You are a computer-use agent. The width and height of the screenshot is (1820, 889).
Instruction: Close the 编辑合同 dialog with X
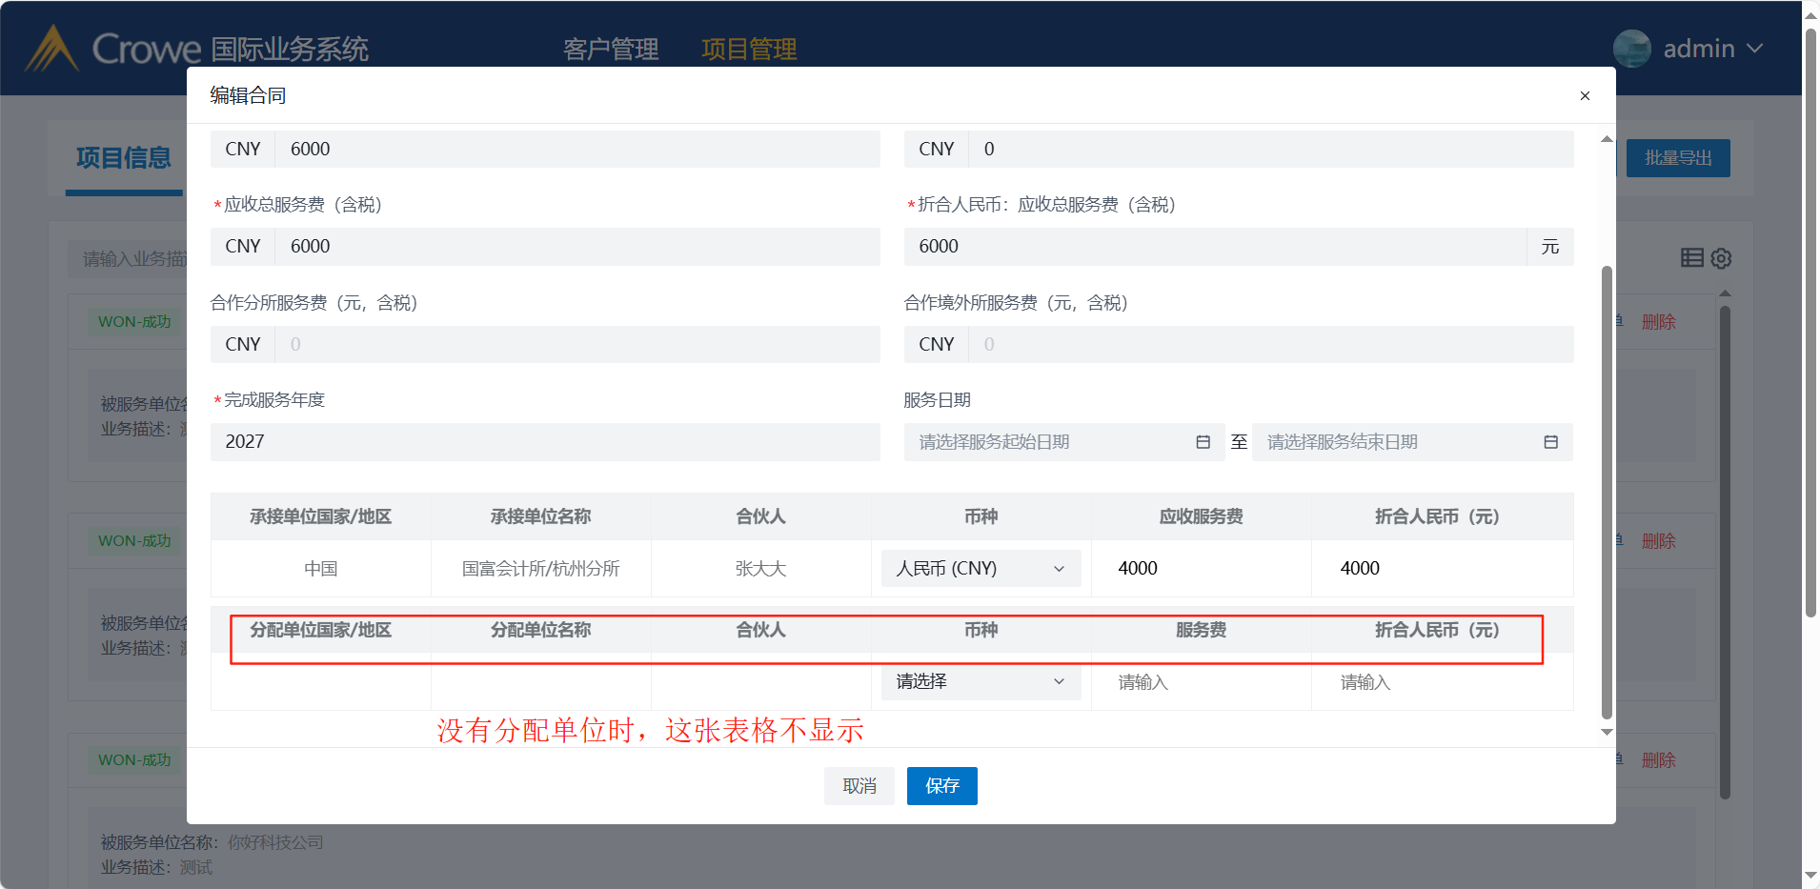pyautogui.click(x=1585, y=95)
